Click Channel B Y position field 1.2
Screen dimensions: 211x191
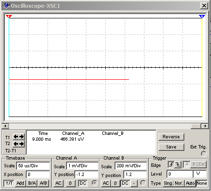point(135,175)
